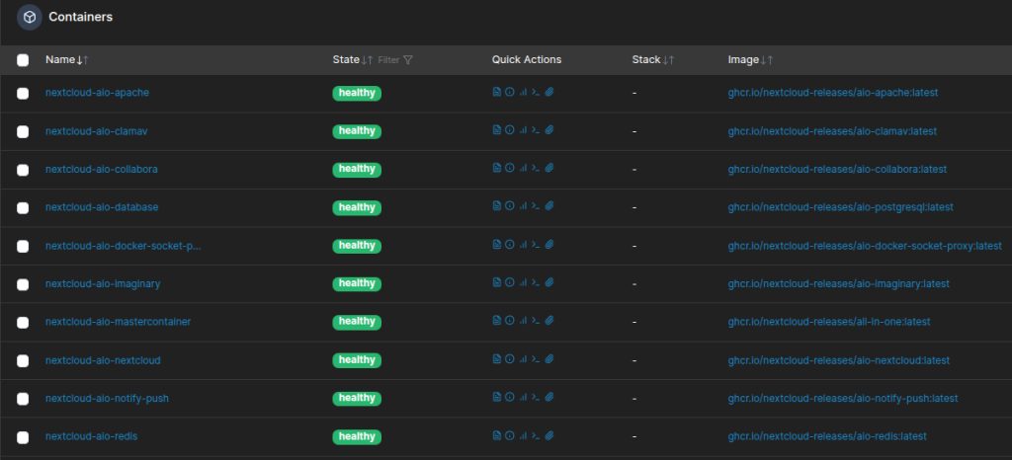Click the Containers cube icon in header
The width and height of the screenshot is (1012, 460).
(30, 17)
